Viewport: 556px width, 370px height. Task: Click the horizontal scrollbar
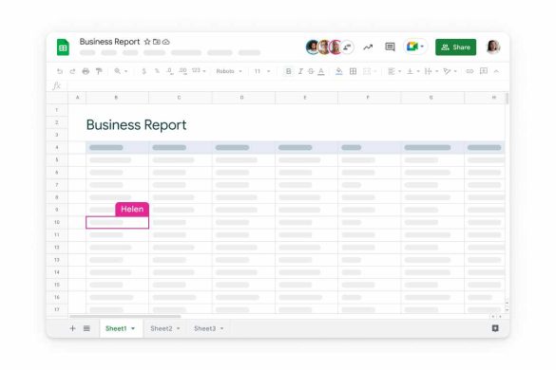[125, 317]
